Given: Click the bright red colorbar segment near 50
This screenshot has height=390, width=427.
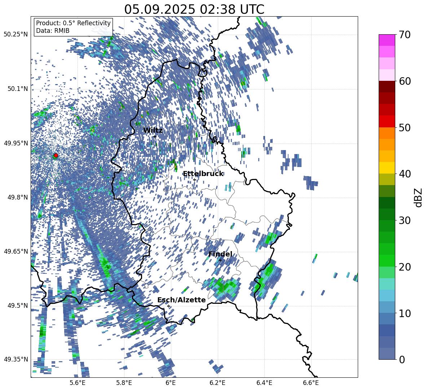Looking at the screenshot, I should [387, 122].
